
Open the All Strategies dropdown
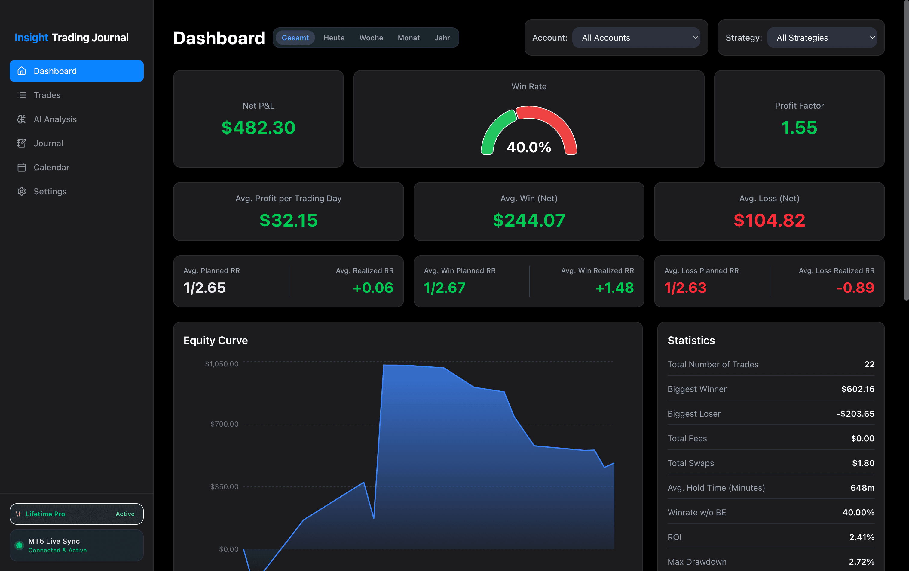point(822,37)
